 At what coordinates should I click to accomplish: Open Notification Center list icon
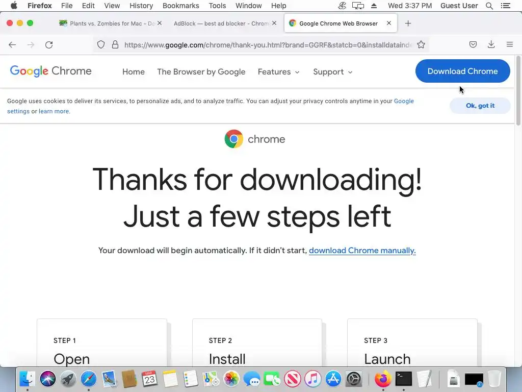click(x=505, y=6)
